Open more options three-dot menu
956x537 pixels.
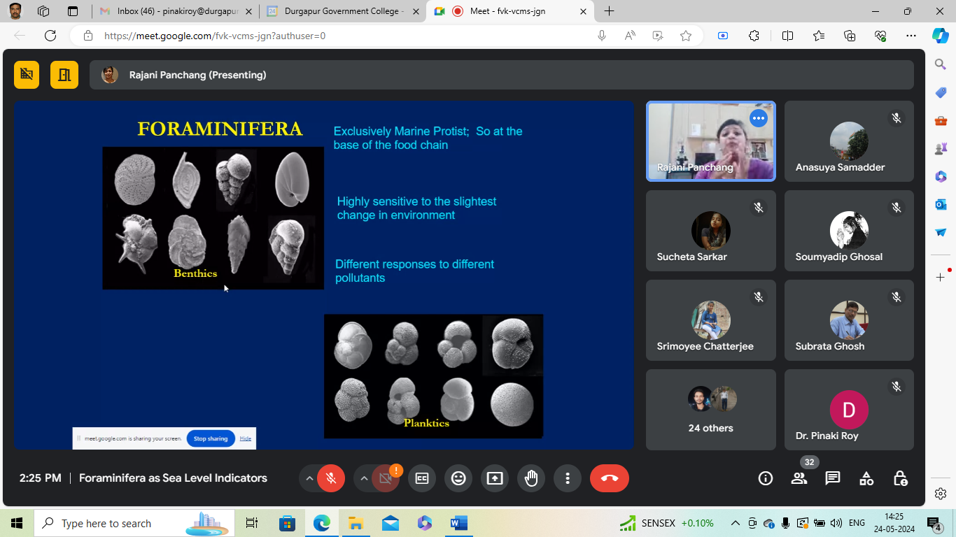tap(568, 478)
